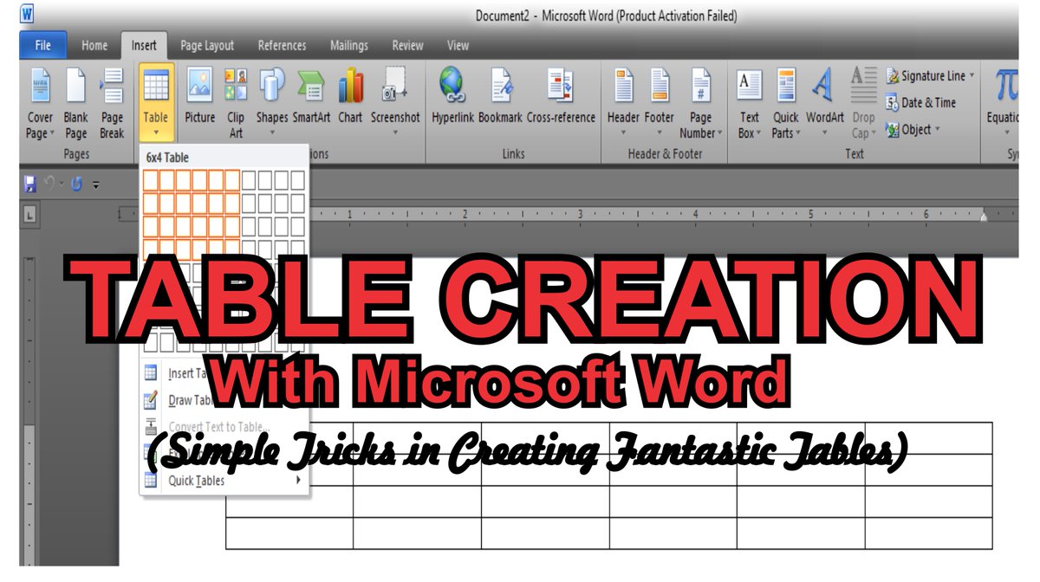Screen dimensions: 1040x582
Task: Insert a Text Box
Action: tap(750, 102)
